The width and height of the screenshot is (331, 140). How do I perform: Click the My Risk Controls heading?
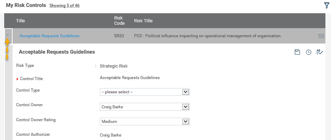[x=26, y=5]
